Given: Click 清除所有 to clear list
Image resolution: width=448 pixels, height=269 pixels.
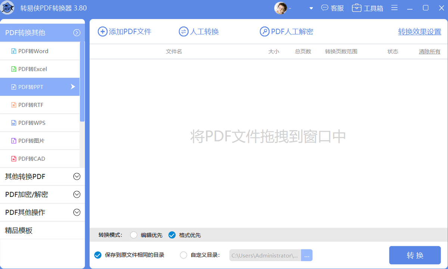Looking at the screenshot, I should (x=429, y=52).
